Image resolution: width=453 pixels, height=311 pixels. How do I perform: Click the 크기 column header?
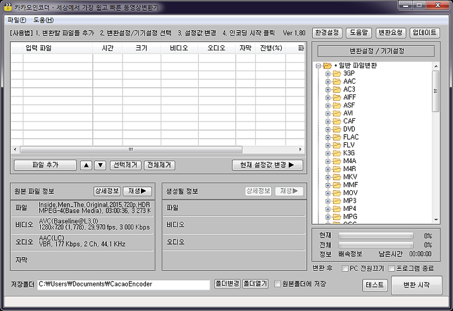142,48
